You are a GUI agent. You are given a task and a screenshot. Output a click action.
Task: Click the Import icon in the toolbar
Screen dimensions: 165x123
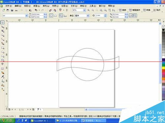point(50,10)
